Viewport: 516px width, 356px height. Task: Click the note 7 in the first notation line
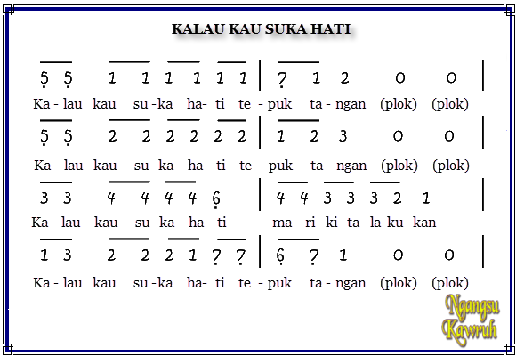(282, 79)
